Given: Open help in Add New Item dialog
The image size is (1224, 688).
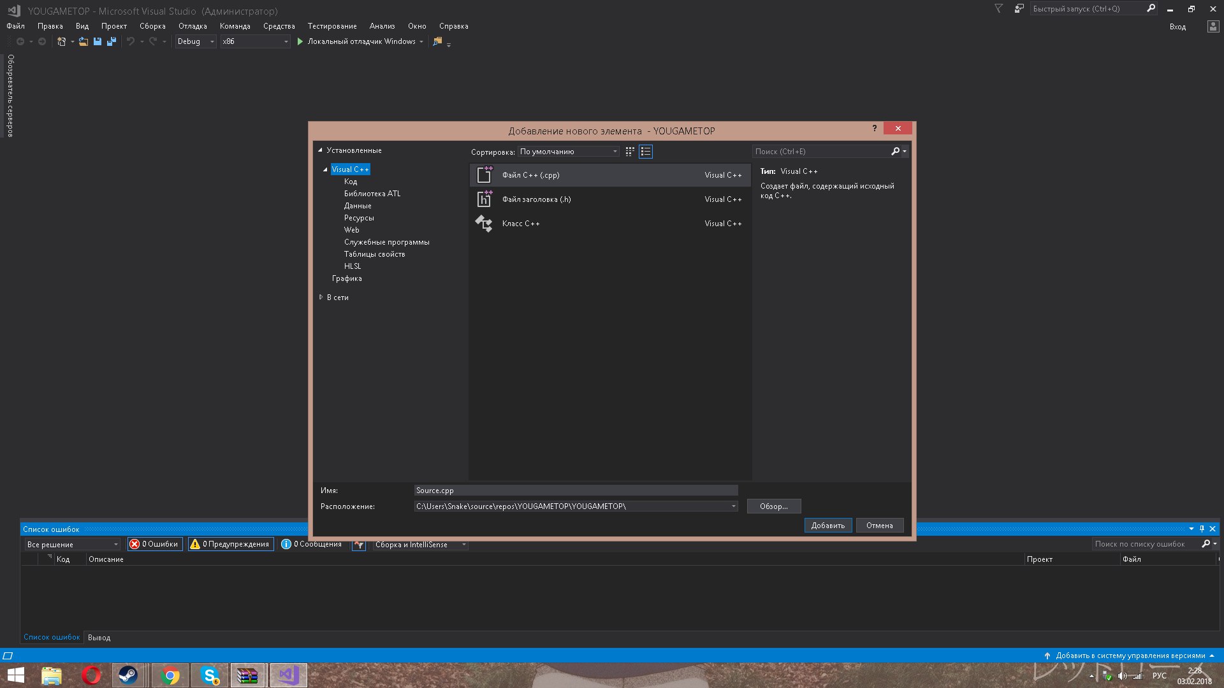Looking at the screenshot, I should click(x=874, y=128).
